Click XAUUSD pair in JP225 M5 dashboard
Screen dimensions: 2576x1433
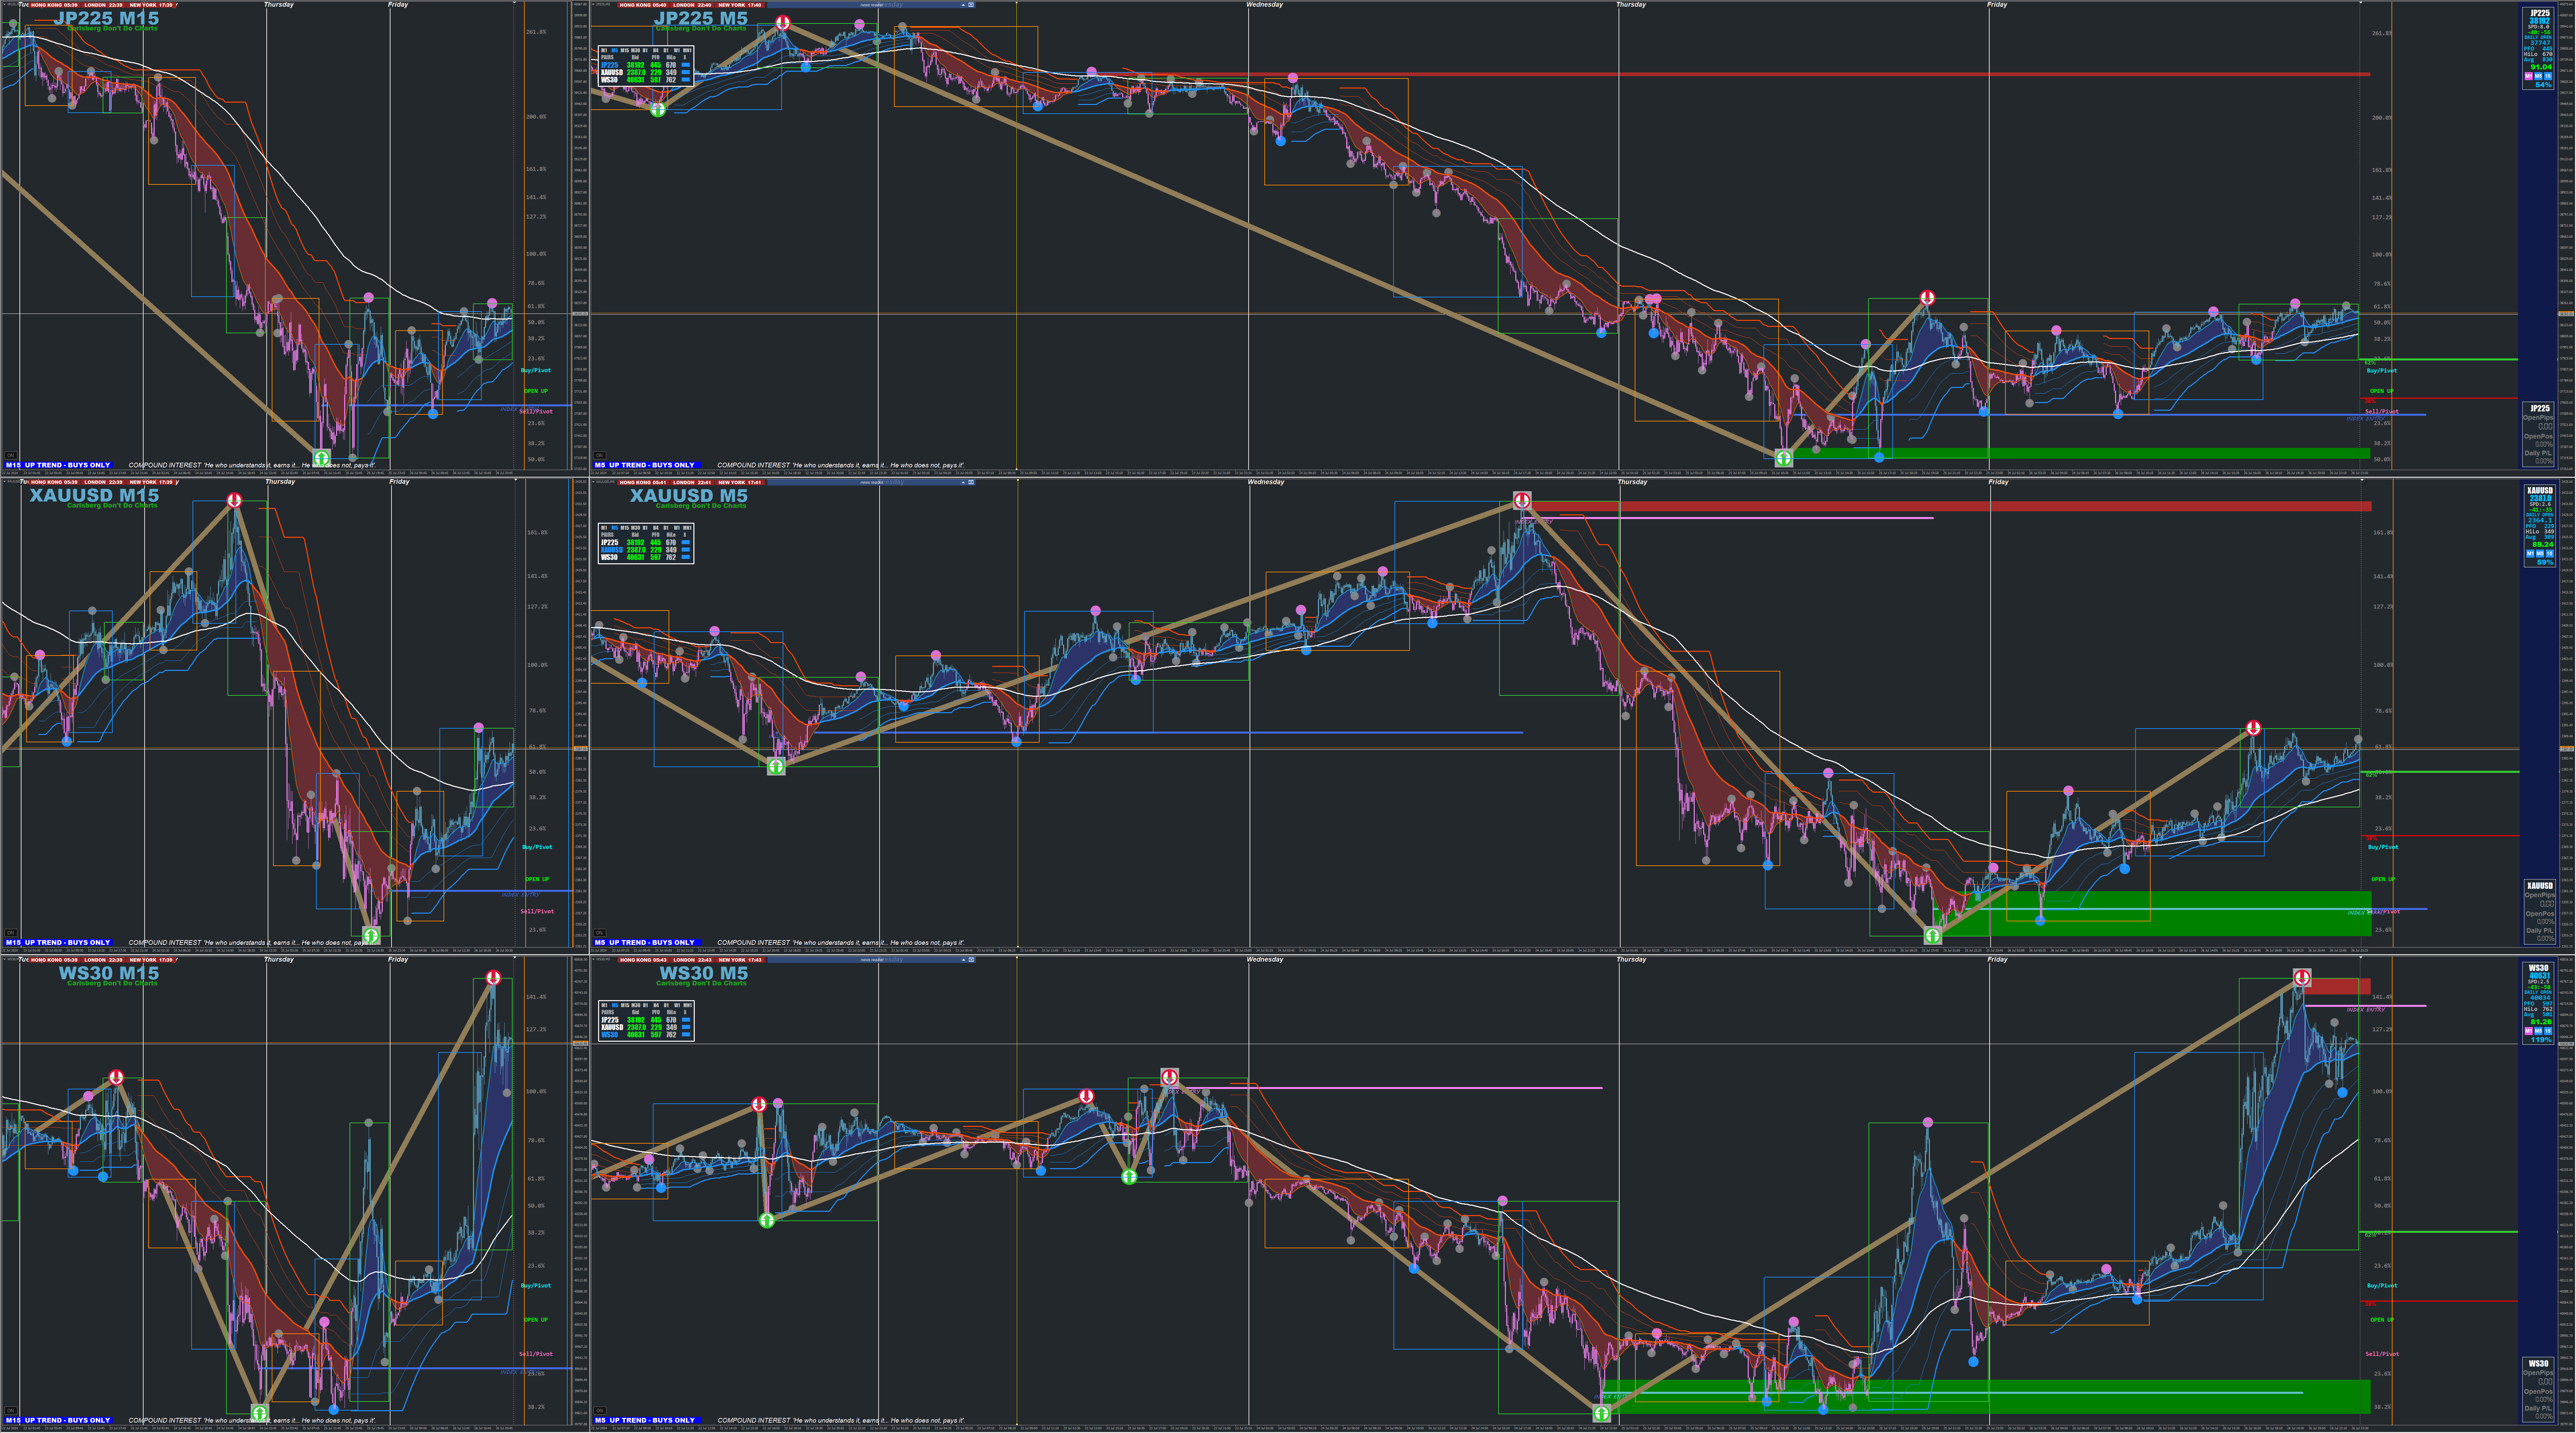[x=612, y=72]
